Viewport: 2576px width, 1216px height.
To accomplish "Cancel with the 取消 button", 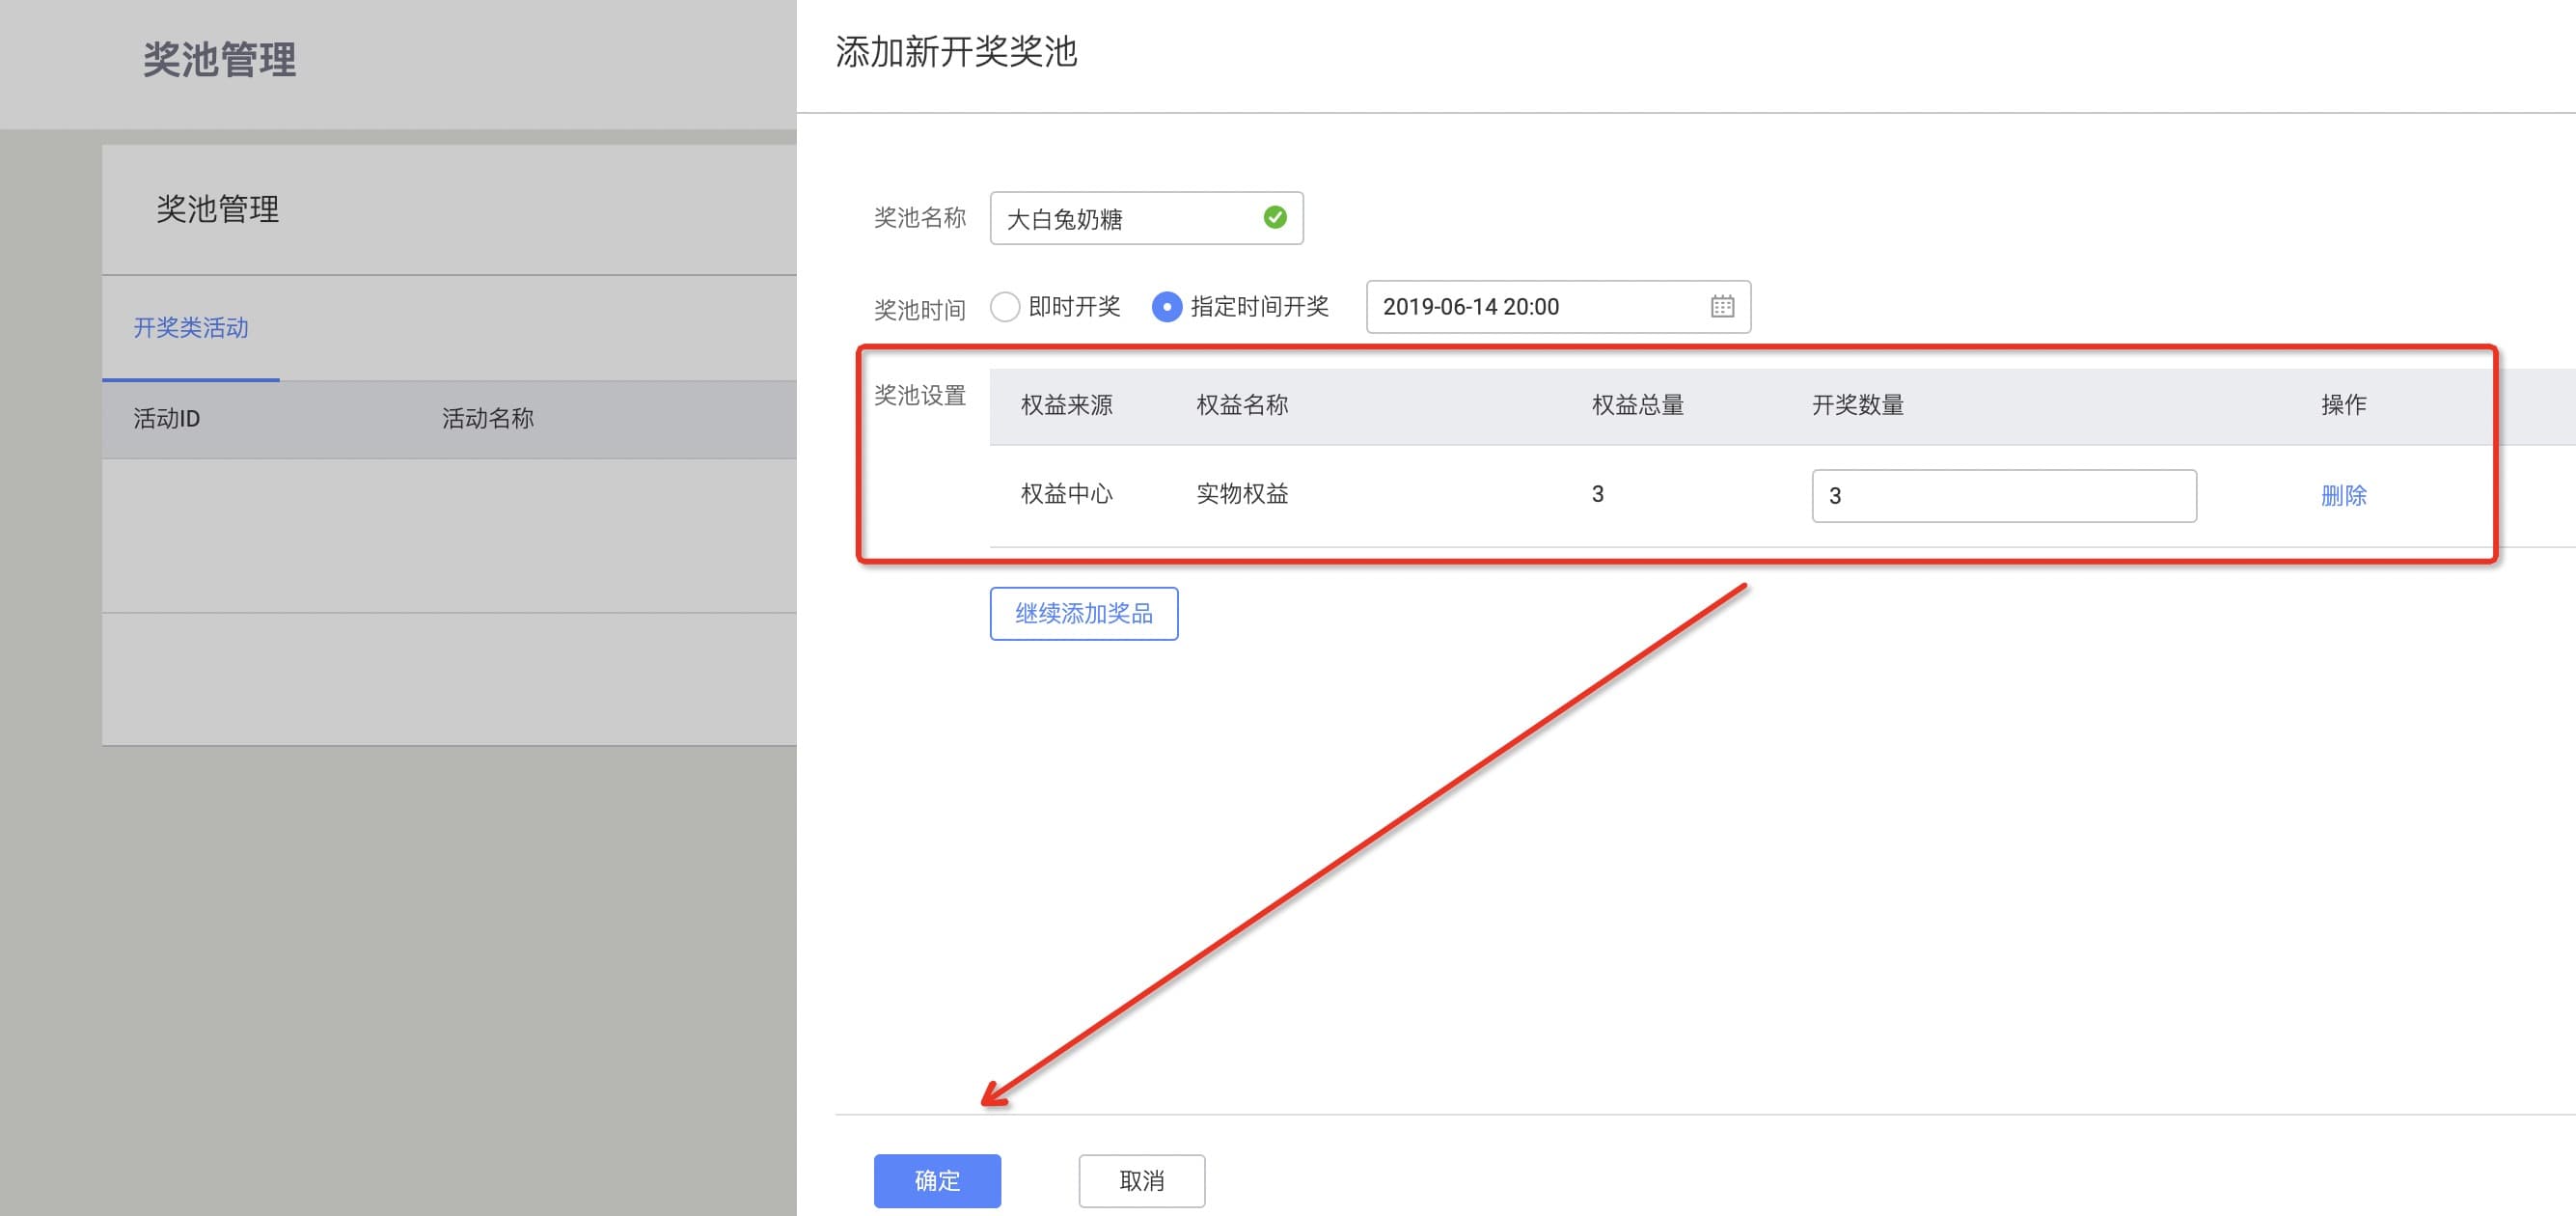I will click(1141, 1181).
